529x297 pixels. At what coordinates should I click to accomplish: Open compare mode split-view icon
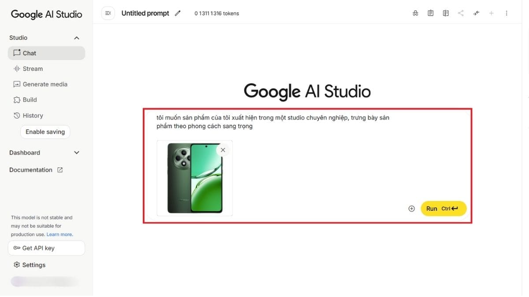pos(446,13)
